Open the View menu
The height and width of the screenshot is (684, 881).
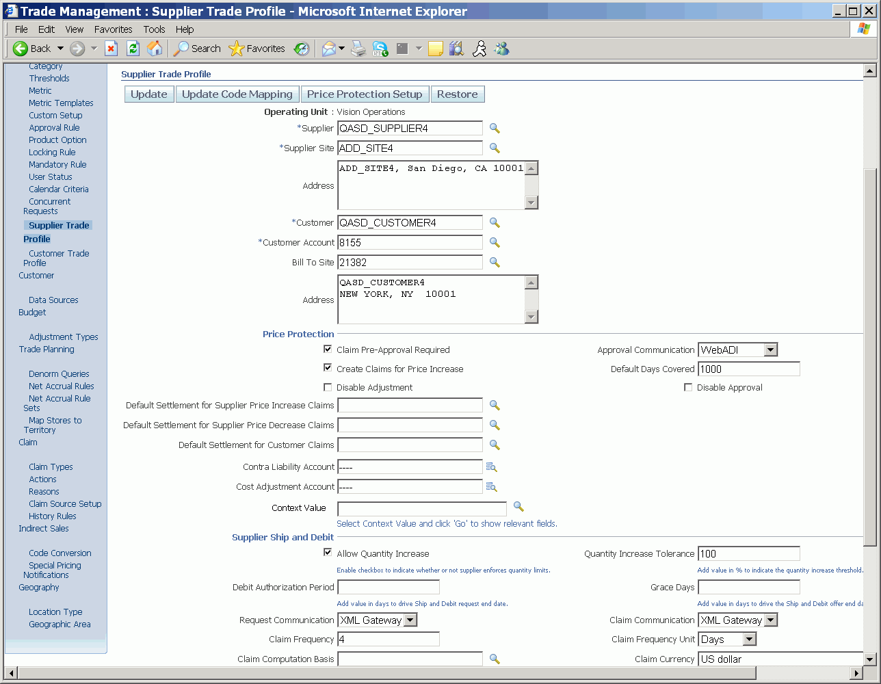[x=75, y=29]
